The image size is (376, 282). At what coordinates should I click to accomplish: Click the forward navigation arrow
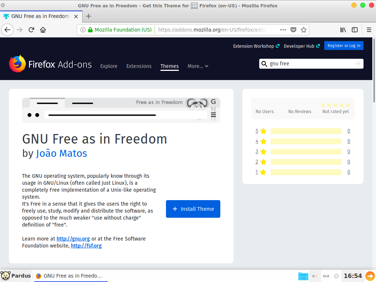point(19,30)
